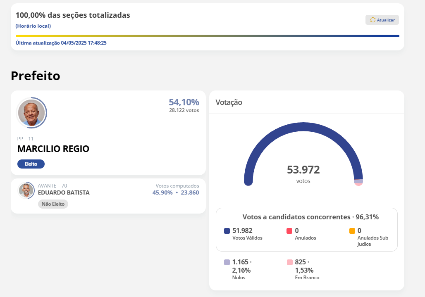Select the dark blue Votos Válidos swatch

[x=227, y=231]
